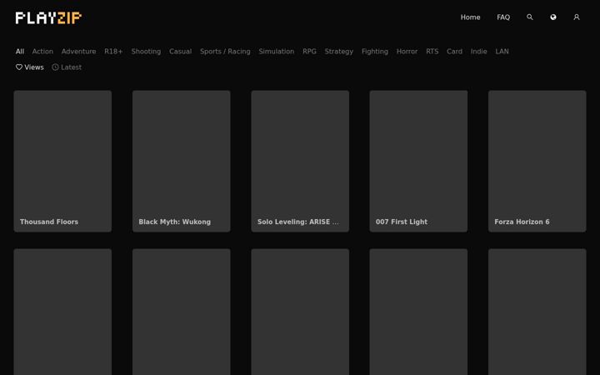Open the FAQ page

[503, 17]
